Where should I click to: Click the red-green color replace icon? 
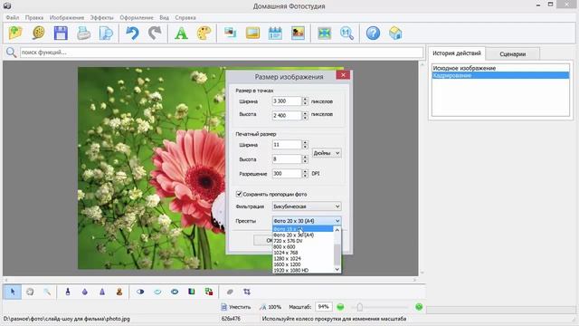point(209,292)
